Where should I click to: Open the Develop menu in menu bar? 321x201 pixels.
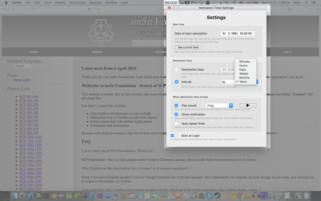(x=95, y=2)
